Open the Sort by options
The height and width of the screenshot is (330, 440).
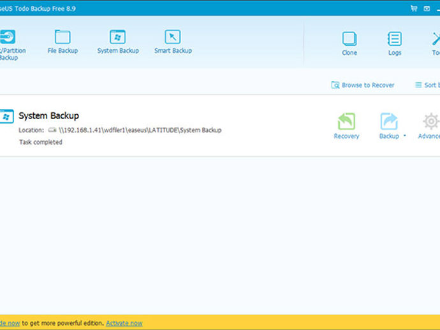427,85
